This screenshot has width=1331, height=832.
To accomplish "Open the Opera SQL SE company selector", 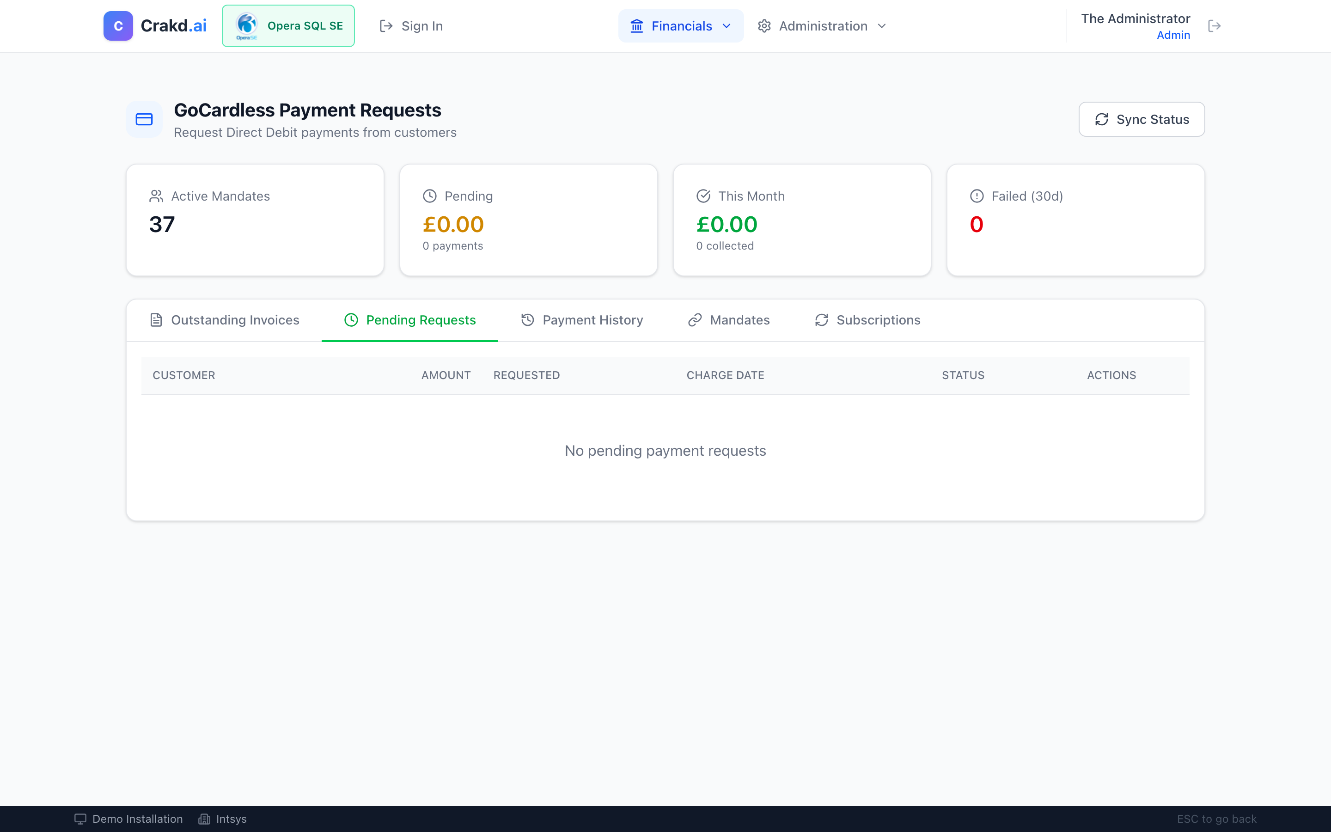I will (305, 26).
